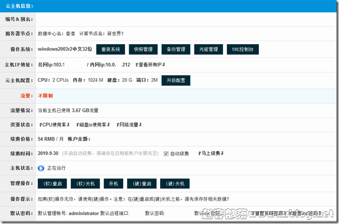Click the 主机状态 row label
This screenshot has height=224, width=339.
click(22, 168)
